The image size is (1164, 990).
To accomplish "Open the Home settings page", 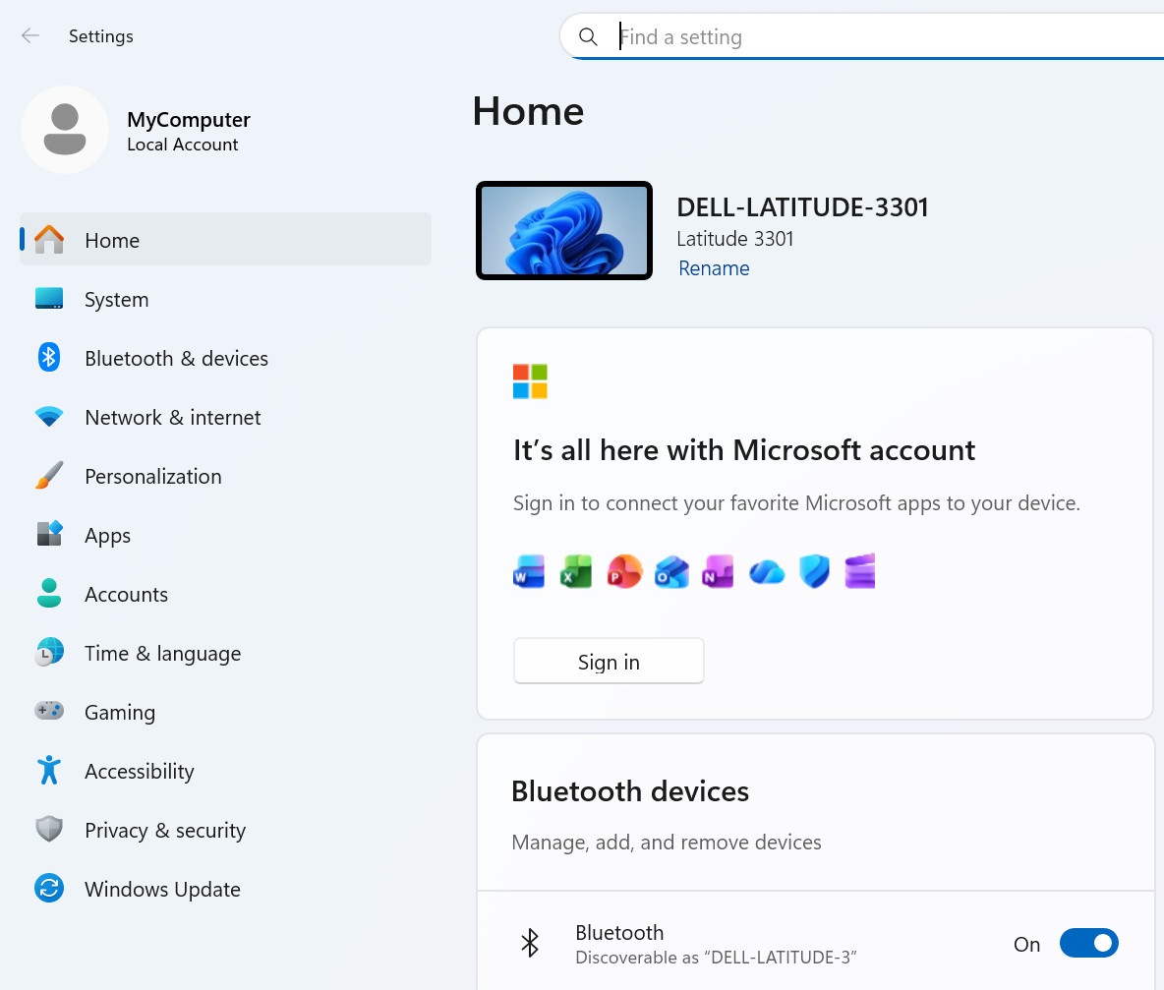I will click(225, 240).
